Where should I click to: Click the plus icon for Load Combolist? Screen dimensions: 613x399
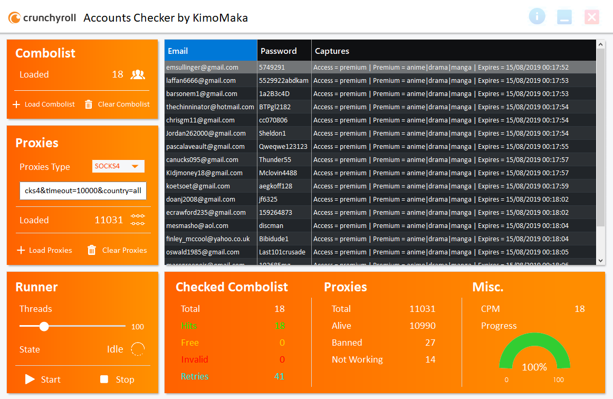click(x=16, y=104)
